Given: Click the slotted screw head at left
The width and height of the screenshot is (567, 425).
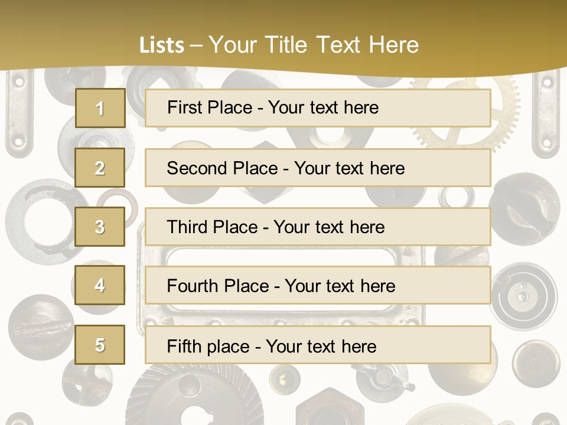Looking at the screenshot, I should (41, 328).
